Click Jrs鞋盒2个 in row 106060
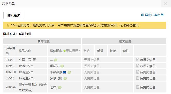 coord(26,72)
